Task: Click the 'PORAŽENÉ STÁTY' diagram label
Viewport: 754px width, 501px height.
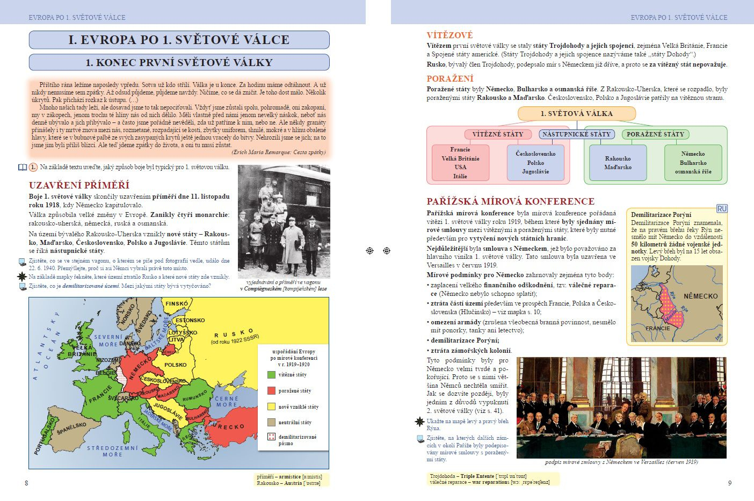Action: click(x=656, y=134)
